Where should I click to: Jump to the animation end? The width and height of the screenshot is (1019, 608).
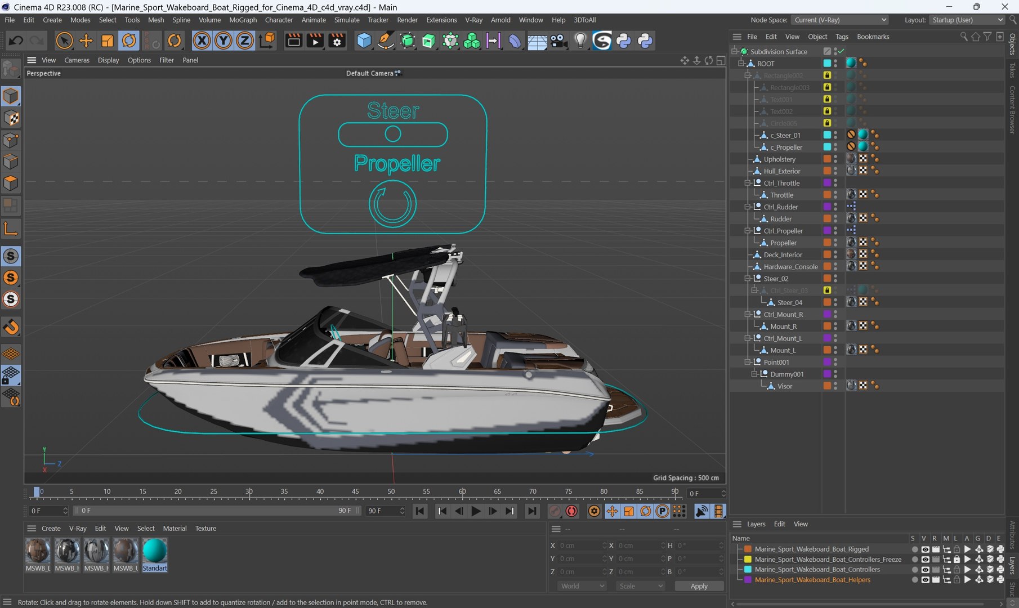pyautogui.click(x=531, y=511)
